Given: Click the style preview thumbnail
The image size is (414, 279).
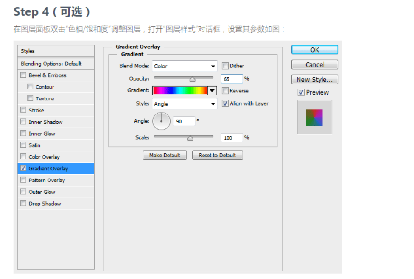Looking at the screenshot, I should [314, 117].
